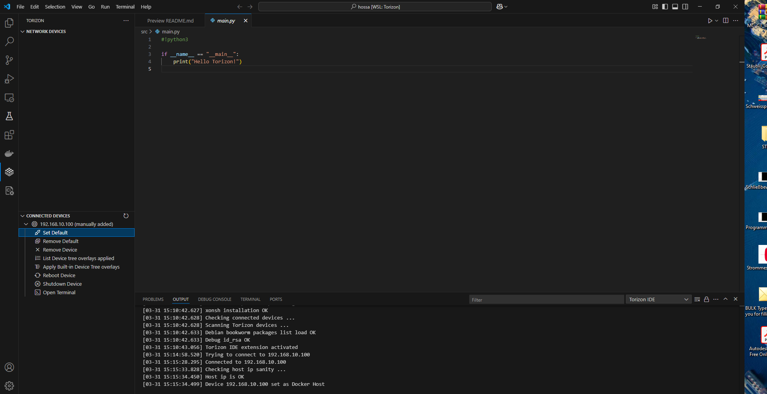The height and width of the screenshot is (394, 767).
Task: Open editor More Actions ellipsis
Action: [736, 21]
